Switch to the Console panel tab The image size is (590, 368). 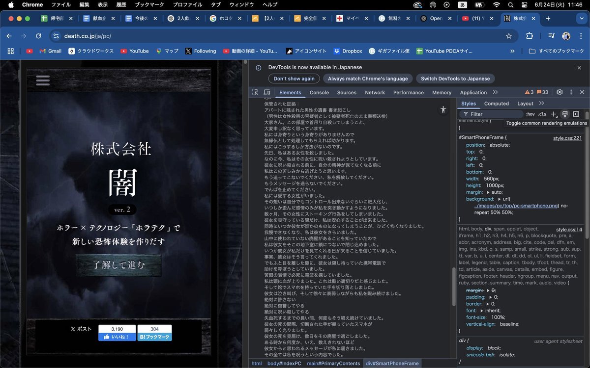tap(319, 92)
